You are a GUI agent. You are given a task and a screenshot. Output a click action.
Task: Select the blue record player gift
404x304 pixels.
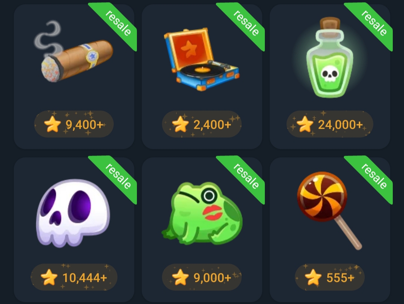point(202,59)
